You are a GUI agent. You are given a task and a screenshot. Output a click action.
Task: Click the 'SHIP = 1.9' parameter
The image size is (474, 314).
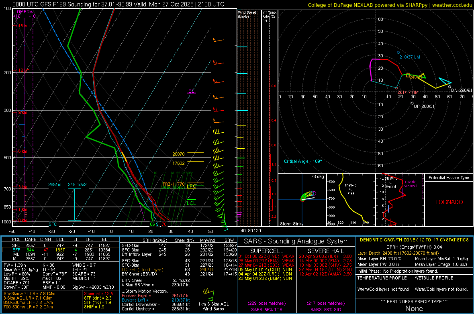click(x=94, y=307)
